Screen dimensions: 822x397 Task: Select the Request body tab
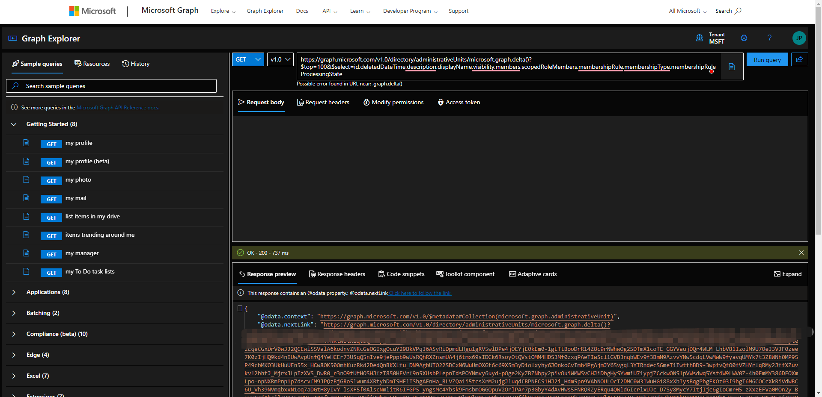tap(261, 102)
